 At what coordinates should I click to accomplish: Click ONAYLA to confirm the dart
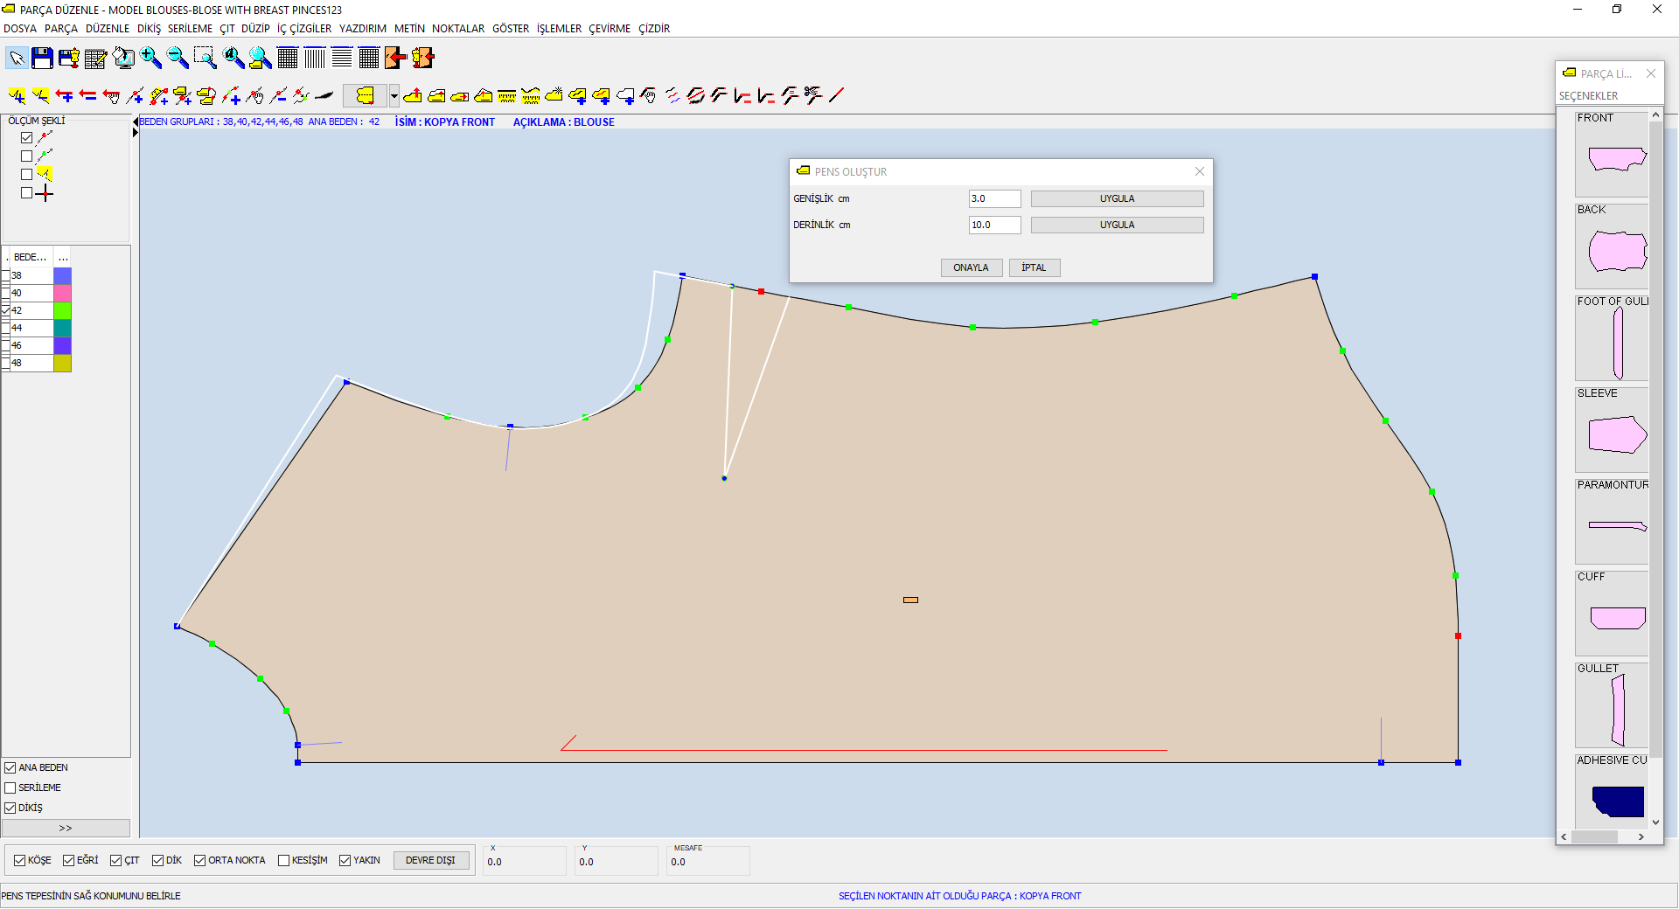[x=971, y=267]
